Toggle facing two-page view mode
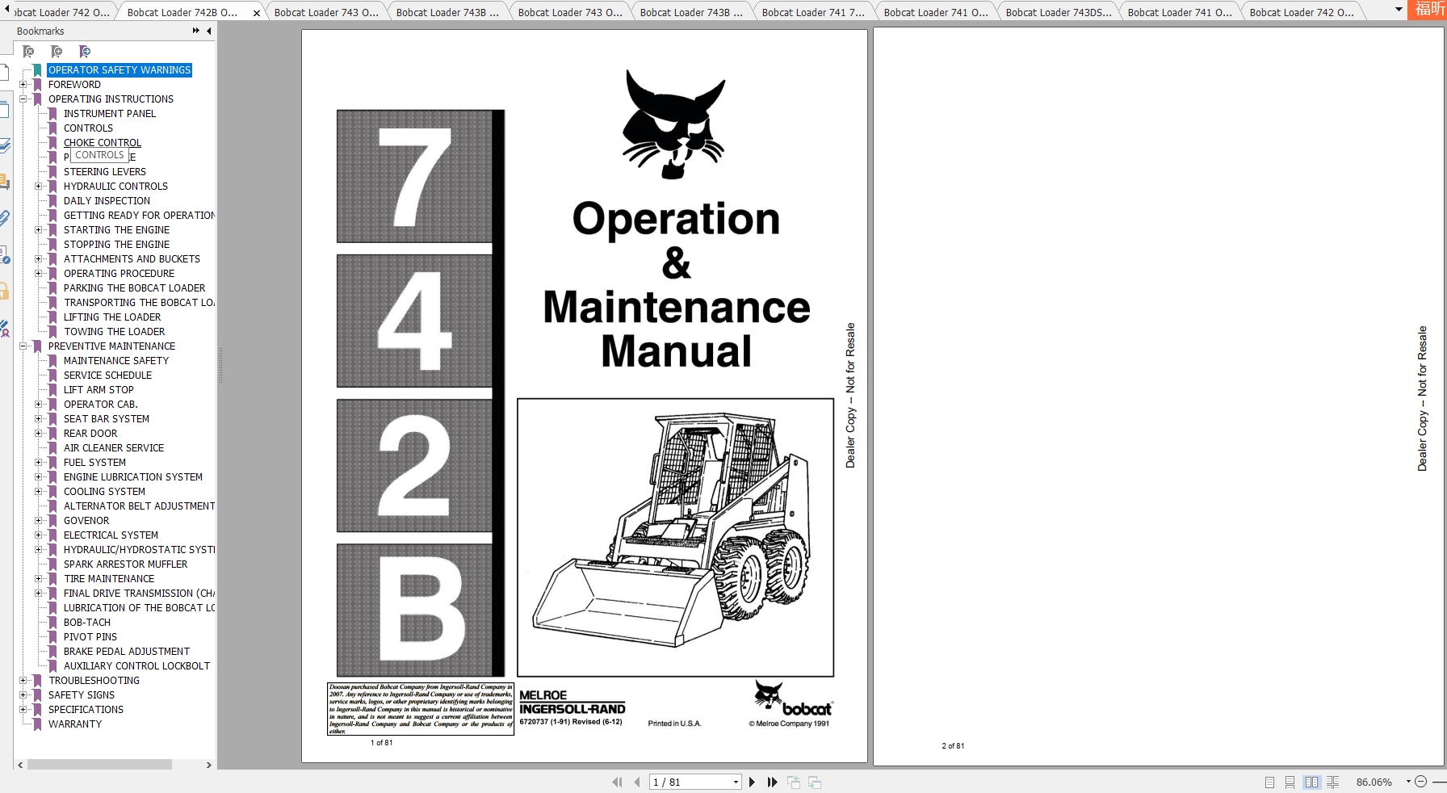The height and width of the screenshot is (793, 1447). [x=1311, y=782]
